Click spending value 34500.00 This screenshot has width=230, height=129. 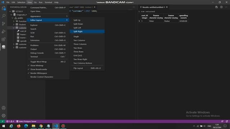pyautogui.click(x=183, y=21)
